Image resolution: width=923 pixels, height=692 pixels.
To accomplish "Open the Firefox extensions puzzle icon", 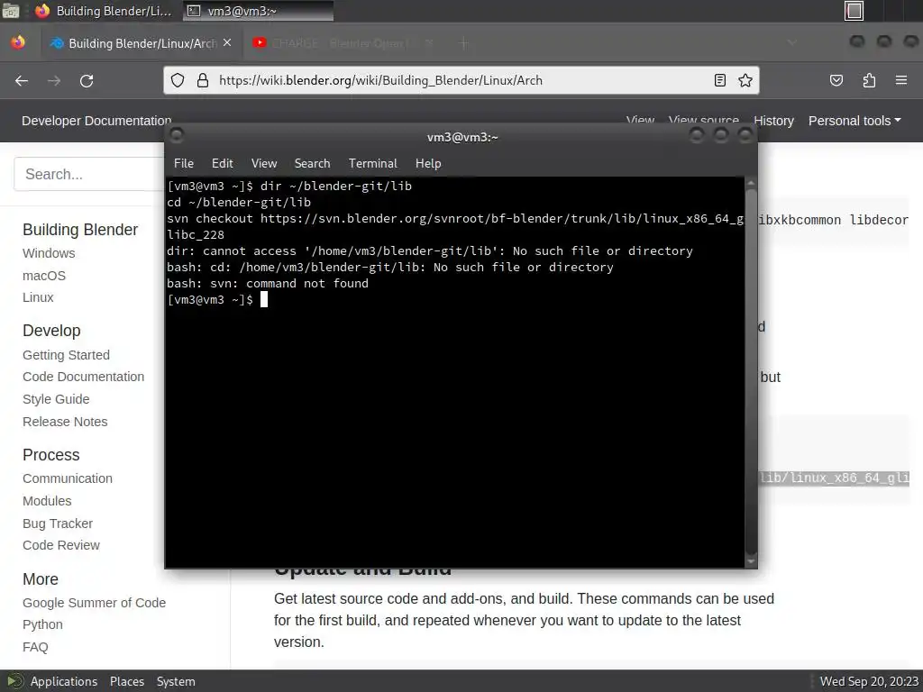I will click(869, 80).
